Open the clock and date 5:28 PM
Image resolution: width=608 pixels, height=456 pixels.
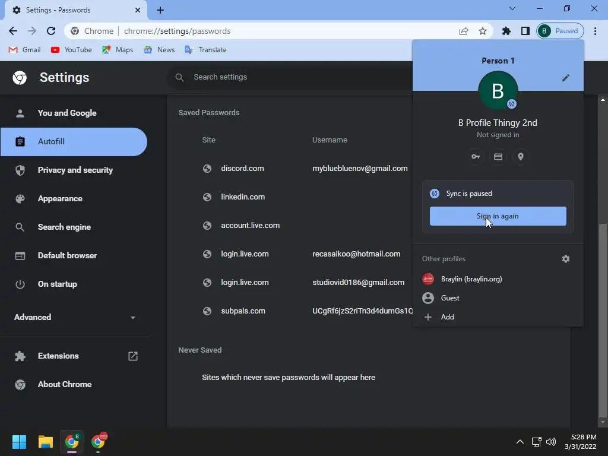pos(581,442)
